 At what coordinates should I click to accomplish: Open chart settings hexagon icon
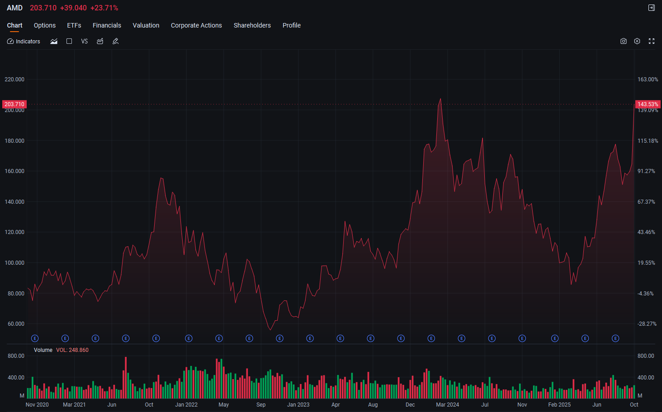pos(637,41)
